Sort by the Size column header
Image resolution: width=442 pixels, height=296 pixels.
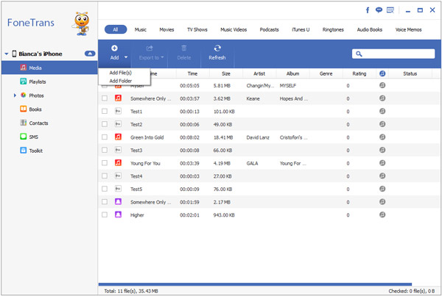226,73
